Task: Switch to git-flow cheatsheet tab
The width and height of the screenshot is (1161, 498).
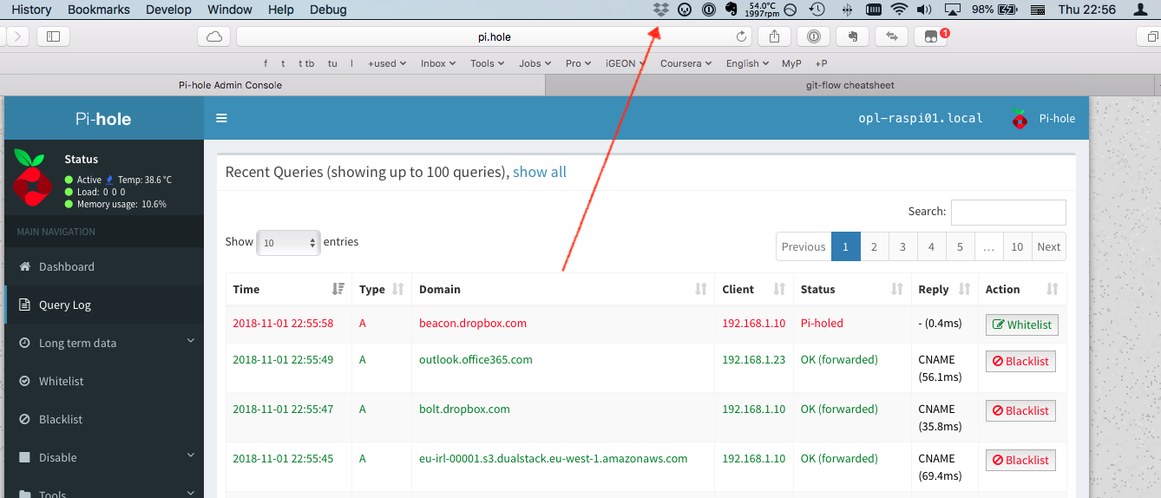Action: 850,85
